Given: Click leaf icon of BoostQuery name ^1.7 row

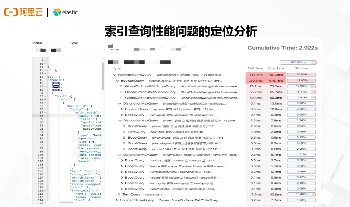Looking at the screenshot, I should coord(124,126).
